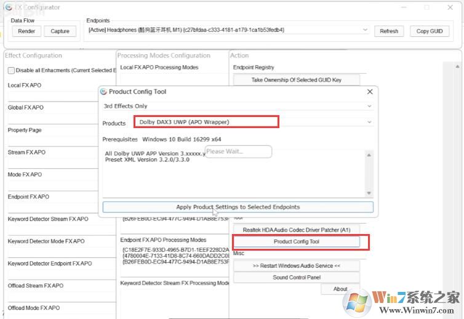464x319 pixels.
Task: Open the Endpoints dropdown list
Action: (365, 30)
